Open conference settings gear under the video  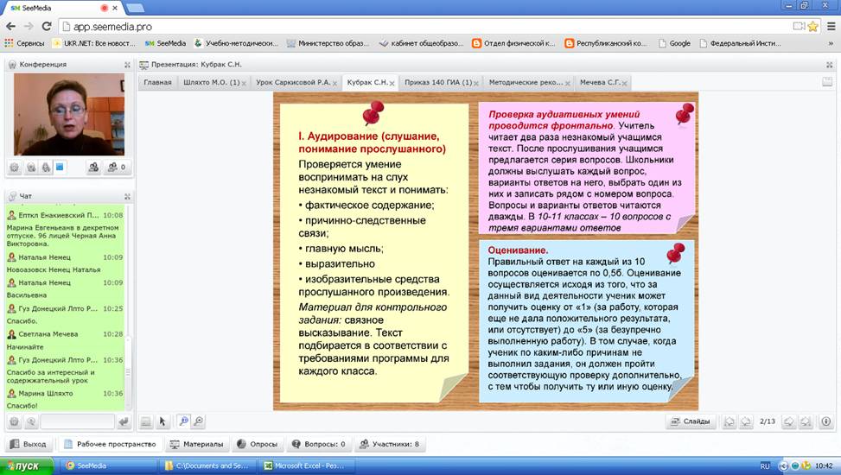[15, 168]
